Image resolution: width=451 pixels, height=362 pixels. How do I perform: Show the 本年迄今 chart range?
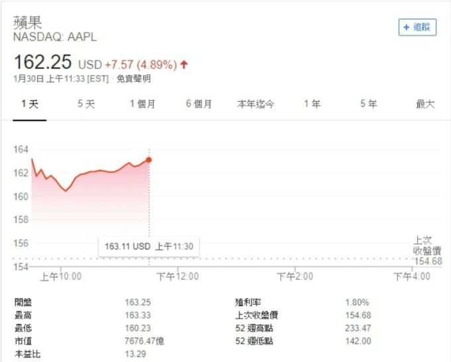255,104
